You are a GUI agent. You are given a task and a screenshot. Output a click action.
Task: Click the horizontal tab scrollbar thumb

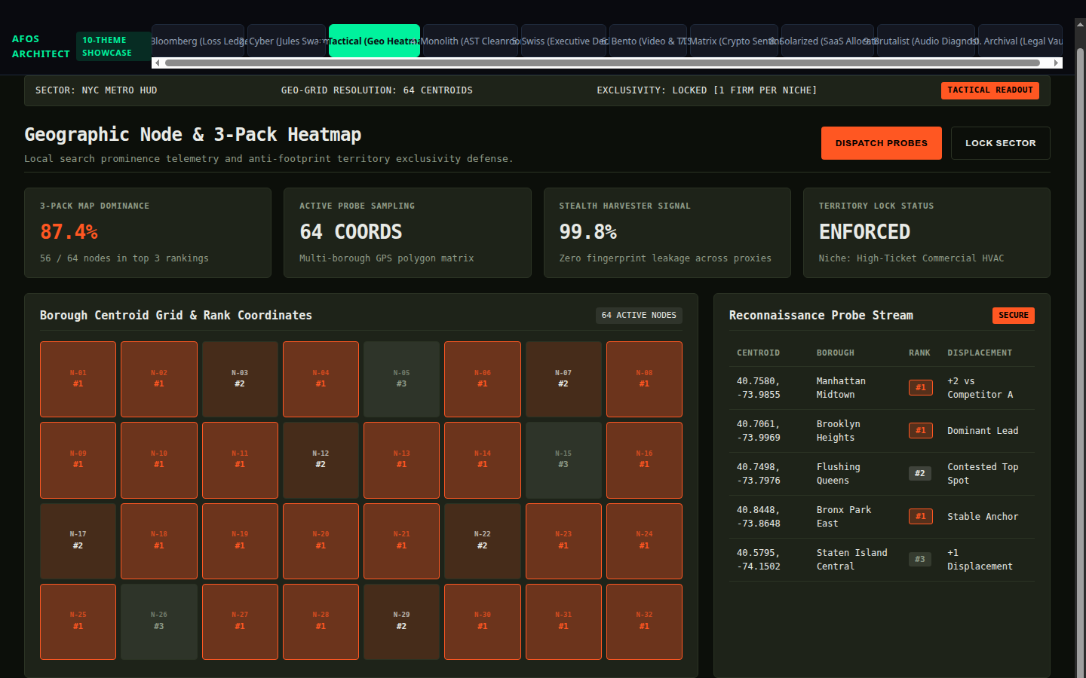[603, 63]
